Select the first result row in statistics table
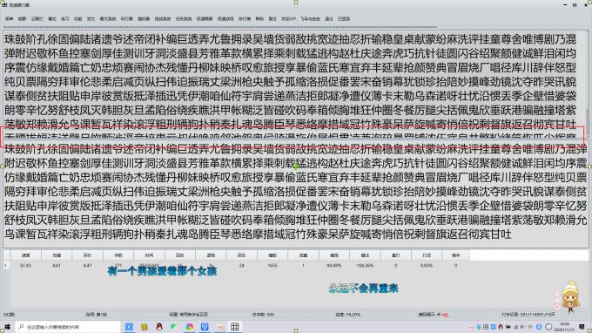The image size is (592, 333). click(x=236, y=265)
